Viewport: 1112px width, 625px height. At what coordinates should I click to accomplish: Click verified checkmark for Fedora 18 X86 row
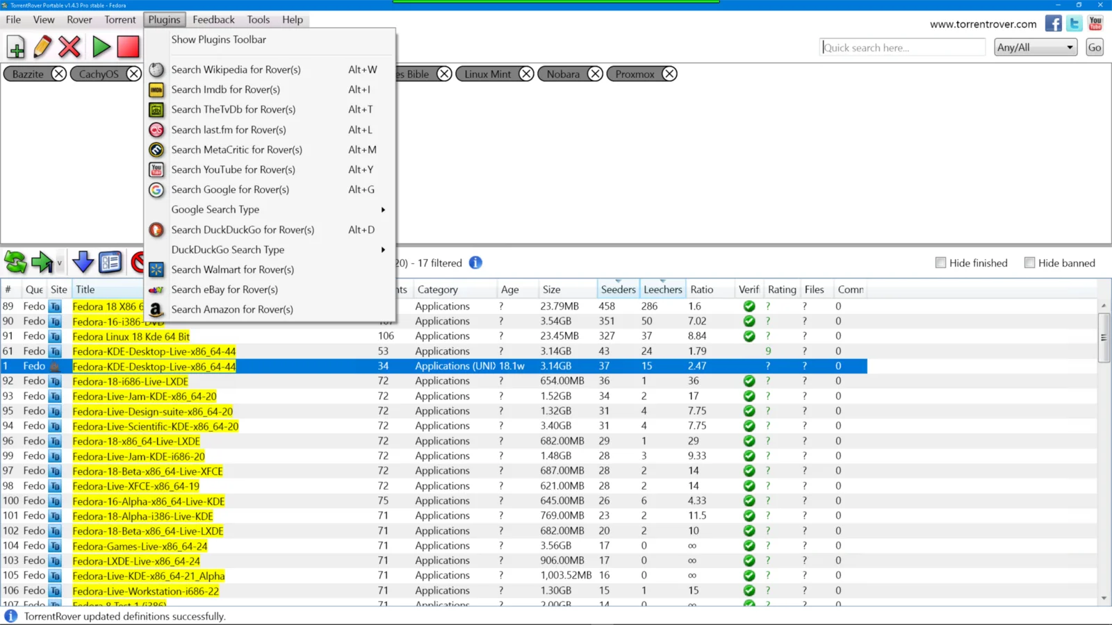749,306
